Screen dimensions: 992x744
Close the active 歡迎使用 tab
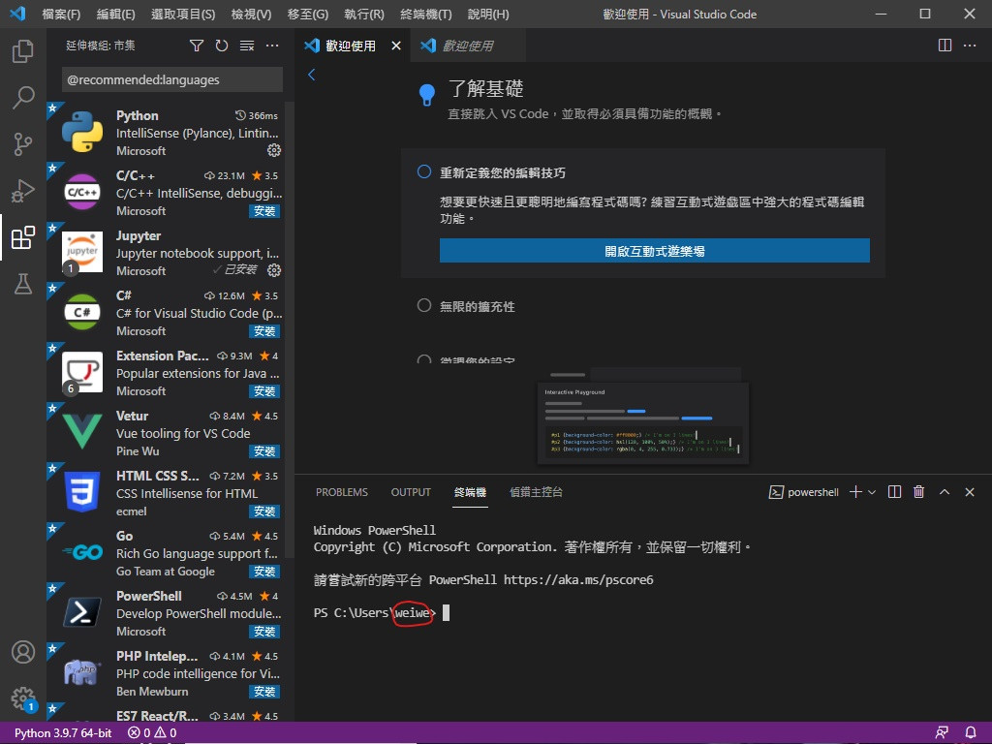pos(396,46)
